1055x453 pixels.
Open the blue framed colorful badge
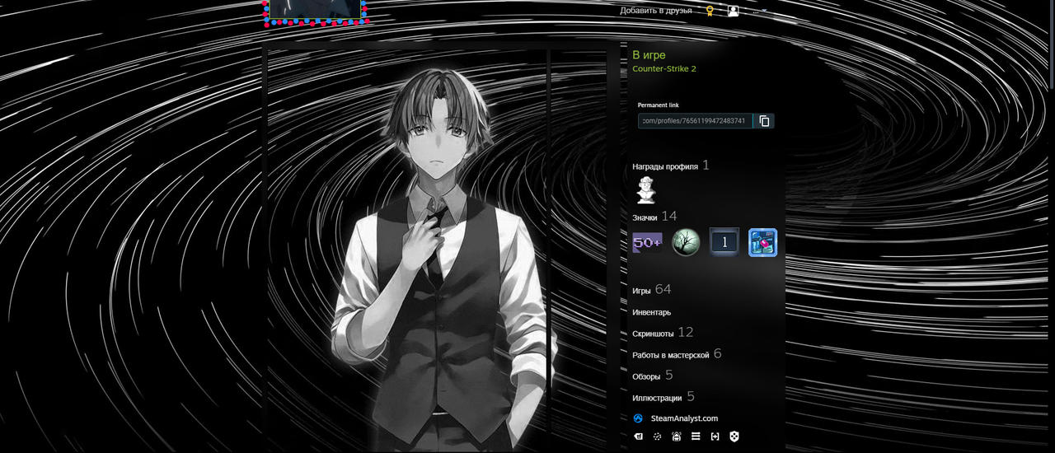763,242
